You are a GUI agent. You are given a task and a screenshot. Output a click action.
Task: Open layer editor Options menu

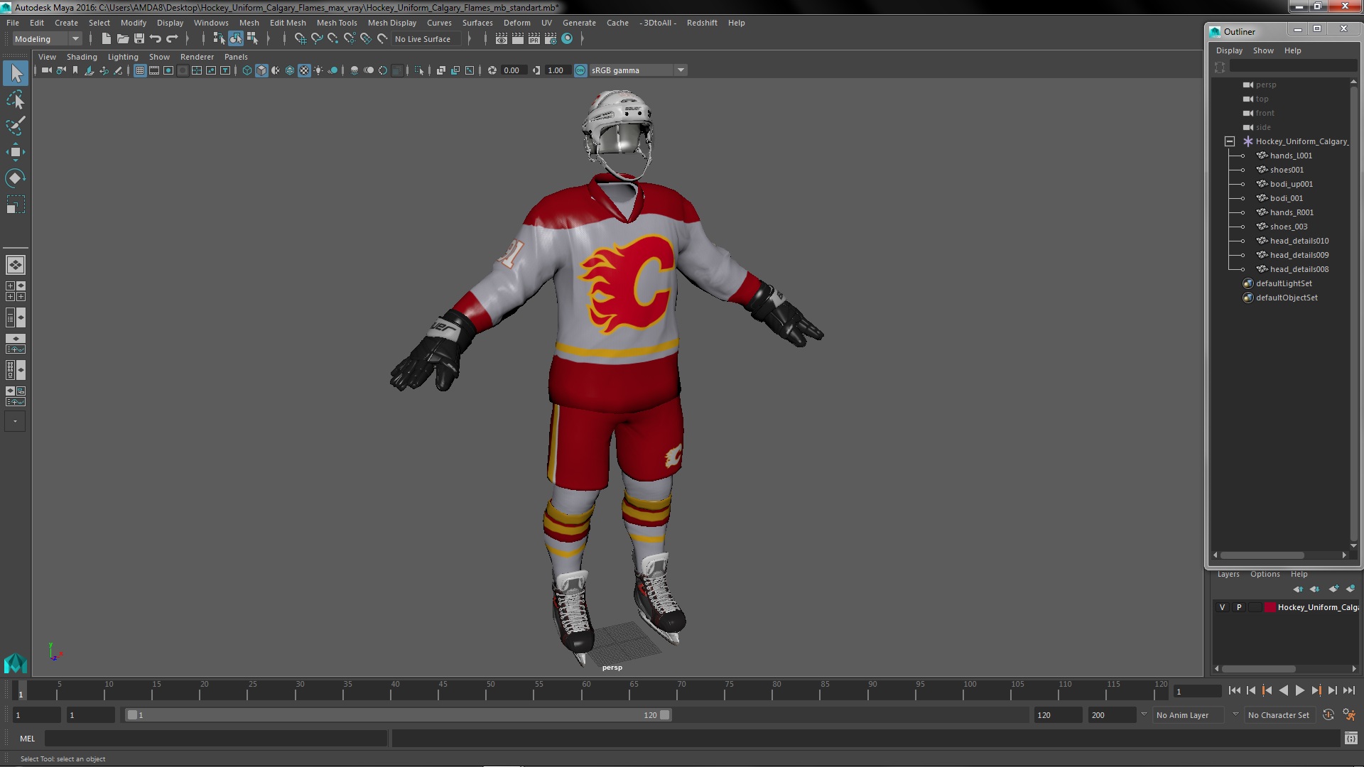click(x=1265, y=574)
